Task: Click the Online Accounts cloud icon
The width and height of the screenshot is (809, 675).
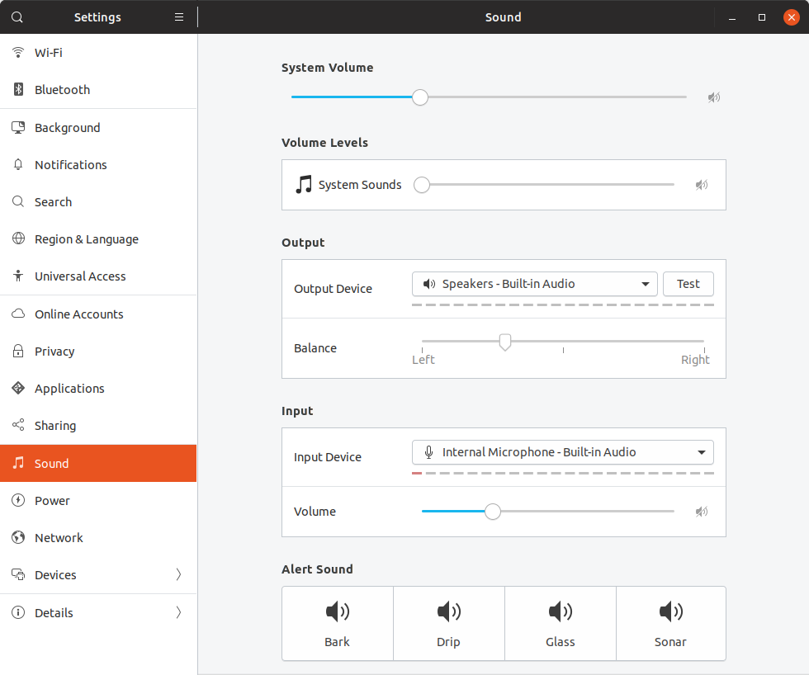Action: (x=18, y=314)
